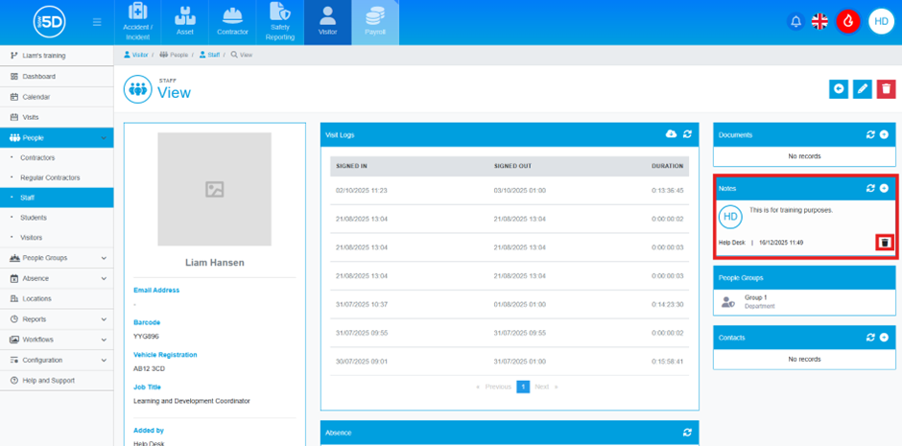Download visit logs using cloud icon
This screenshot has width=902, height=446.
672,134
